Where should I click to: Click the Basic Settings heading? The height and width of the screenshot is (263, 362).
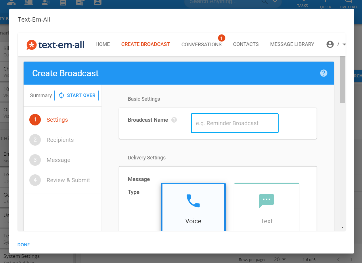(x=144, y=99)
